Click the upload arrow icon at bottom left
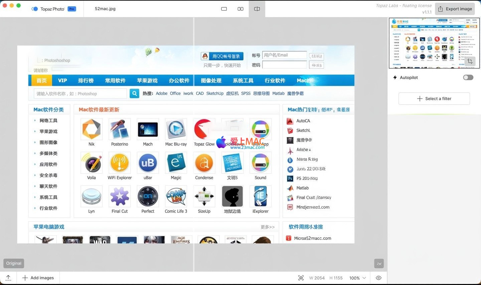 pyautogui.click(x=8, y=278)
